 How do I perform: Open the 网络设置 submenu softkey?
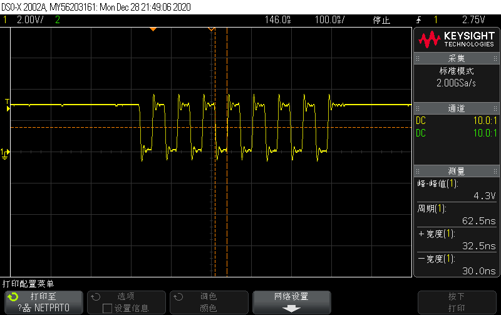(x=292, y=302)
